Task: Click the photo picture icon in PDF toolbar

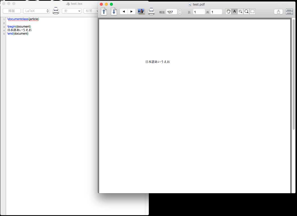Action: coord(141,12)
